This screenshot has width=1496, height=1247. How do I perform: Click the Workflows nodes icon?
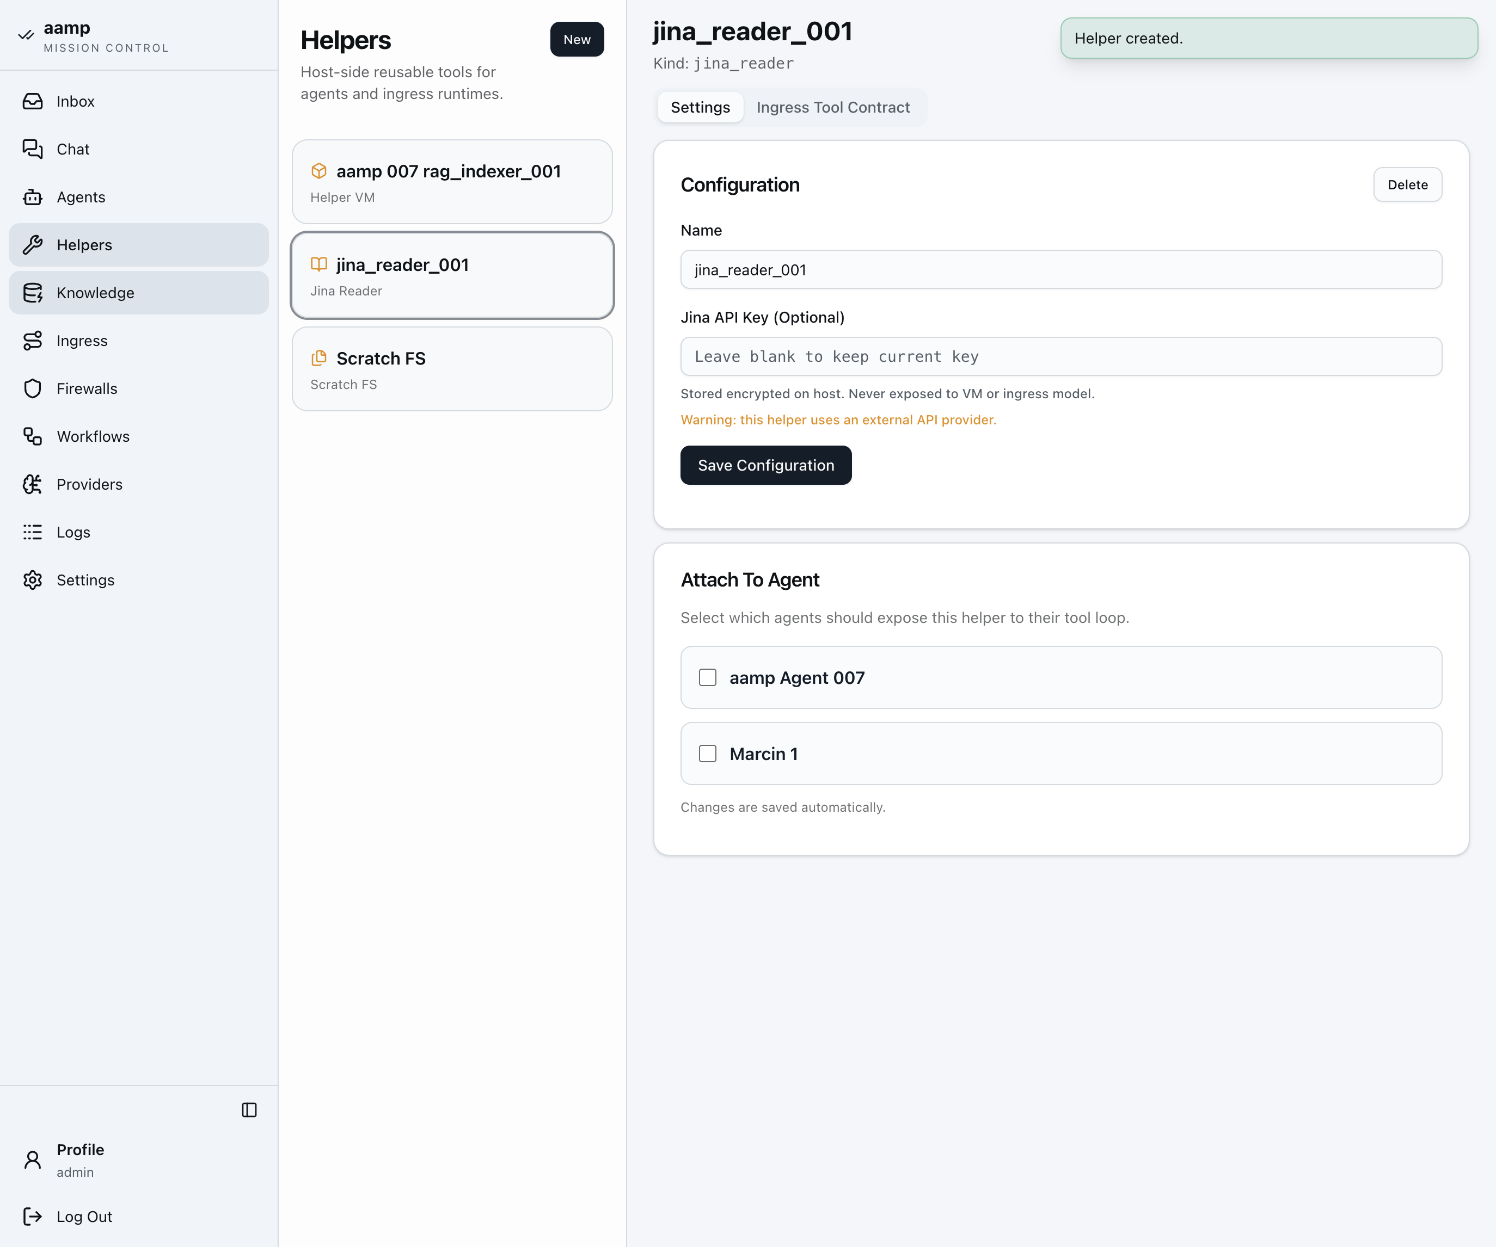33,436
